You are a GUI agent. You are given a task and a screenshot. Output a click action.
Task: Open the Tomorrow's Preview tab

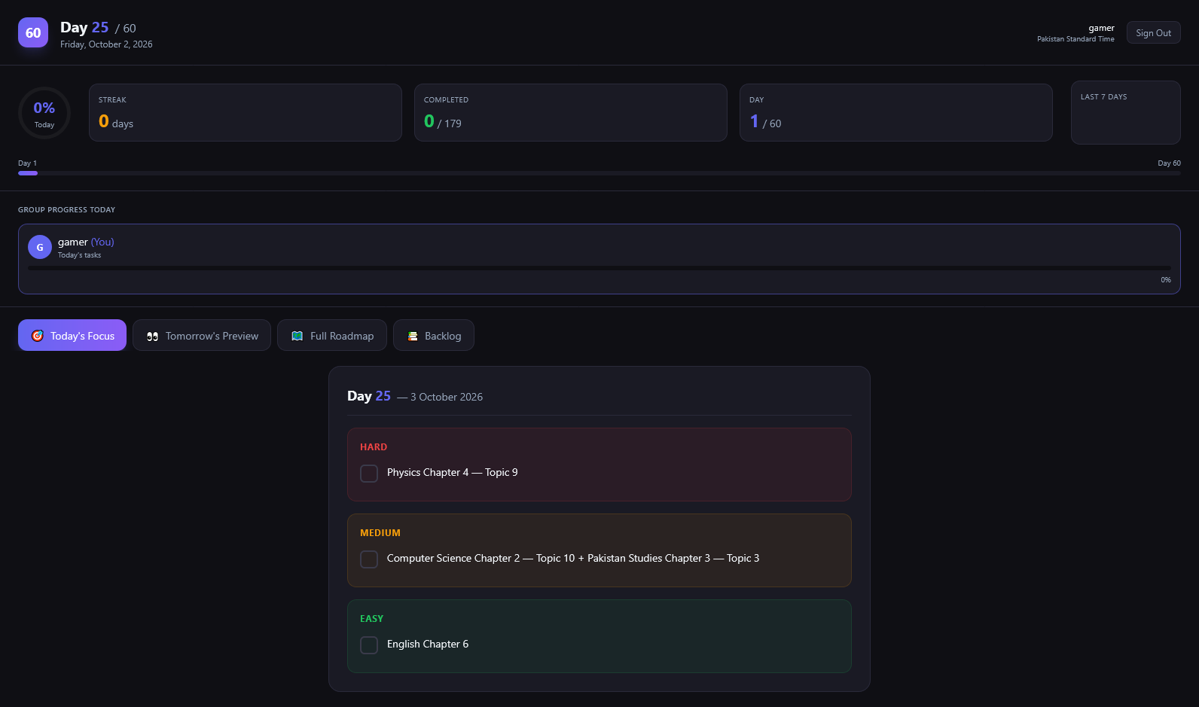[202, 335]
